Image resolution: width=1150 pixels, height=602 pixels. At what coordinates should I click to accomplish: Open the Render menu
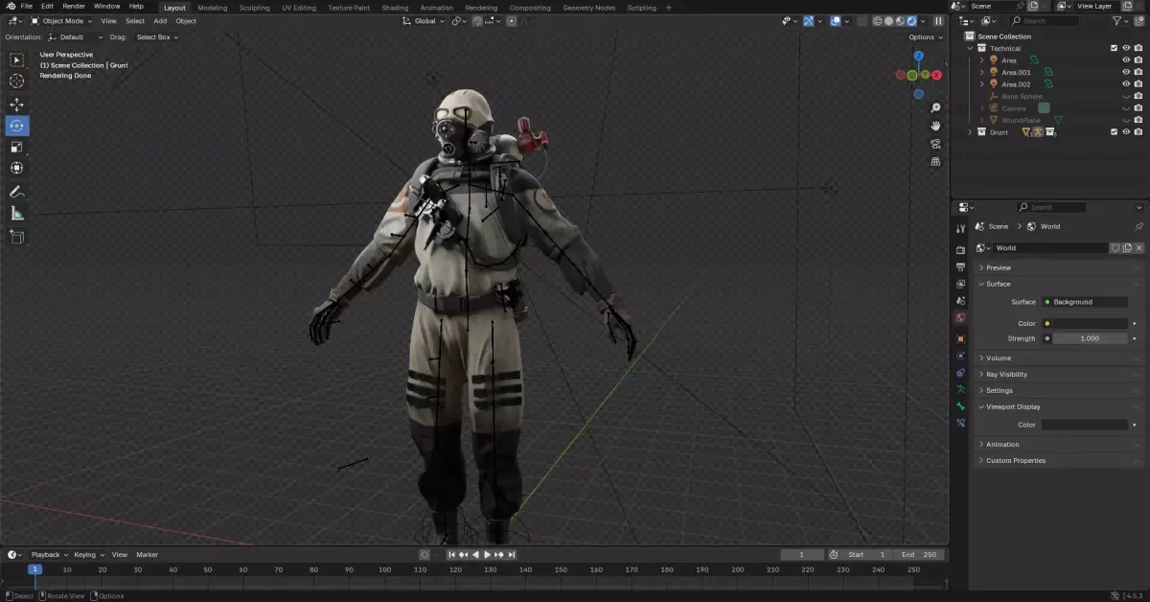pos(74,7)
